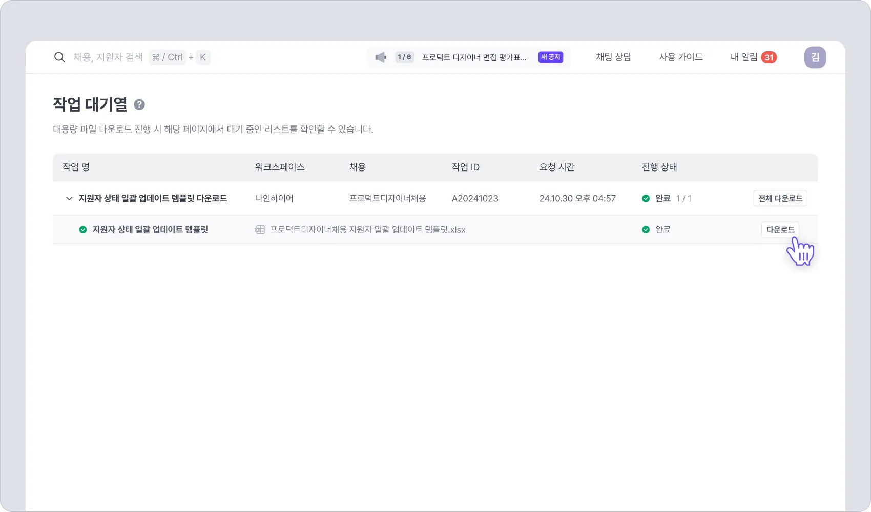Click the red 31 notification badge
This screenshot has width=871, height=512.
pyautogui.click(x=769, y=57)
